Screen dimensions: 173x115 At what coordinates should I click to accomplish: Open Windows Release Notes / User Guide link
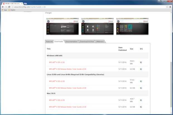[68, 69]
